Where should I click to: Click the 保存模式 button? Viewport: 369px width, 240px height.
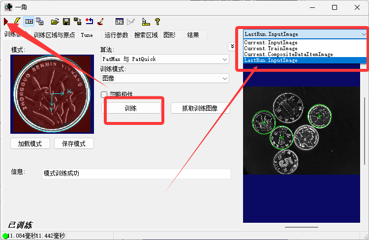[x=74, y=144]
